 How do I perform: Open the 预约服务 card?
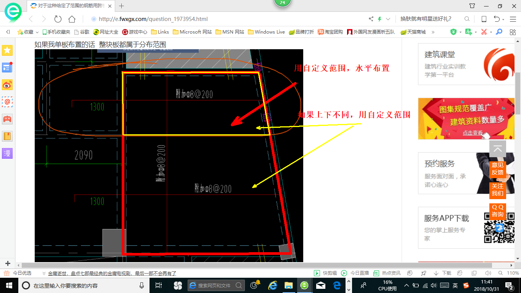(x=466, y=173)
